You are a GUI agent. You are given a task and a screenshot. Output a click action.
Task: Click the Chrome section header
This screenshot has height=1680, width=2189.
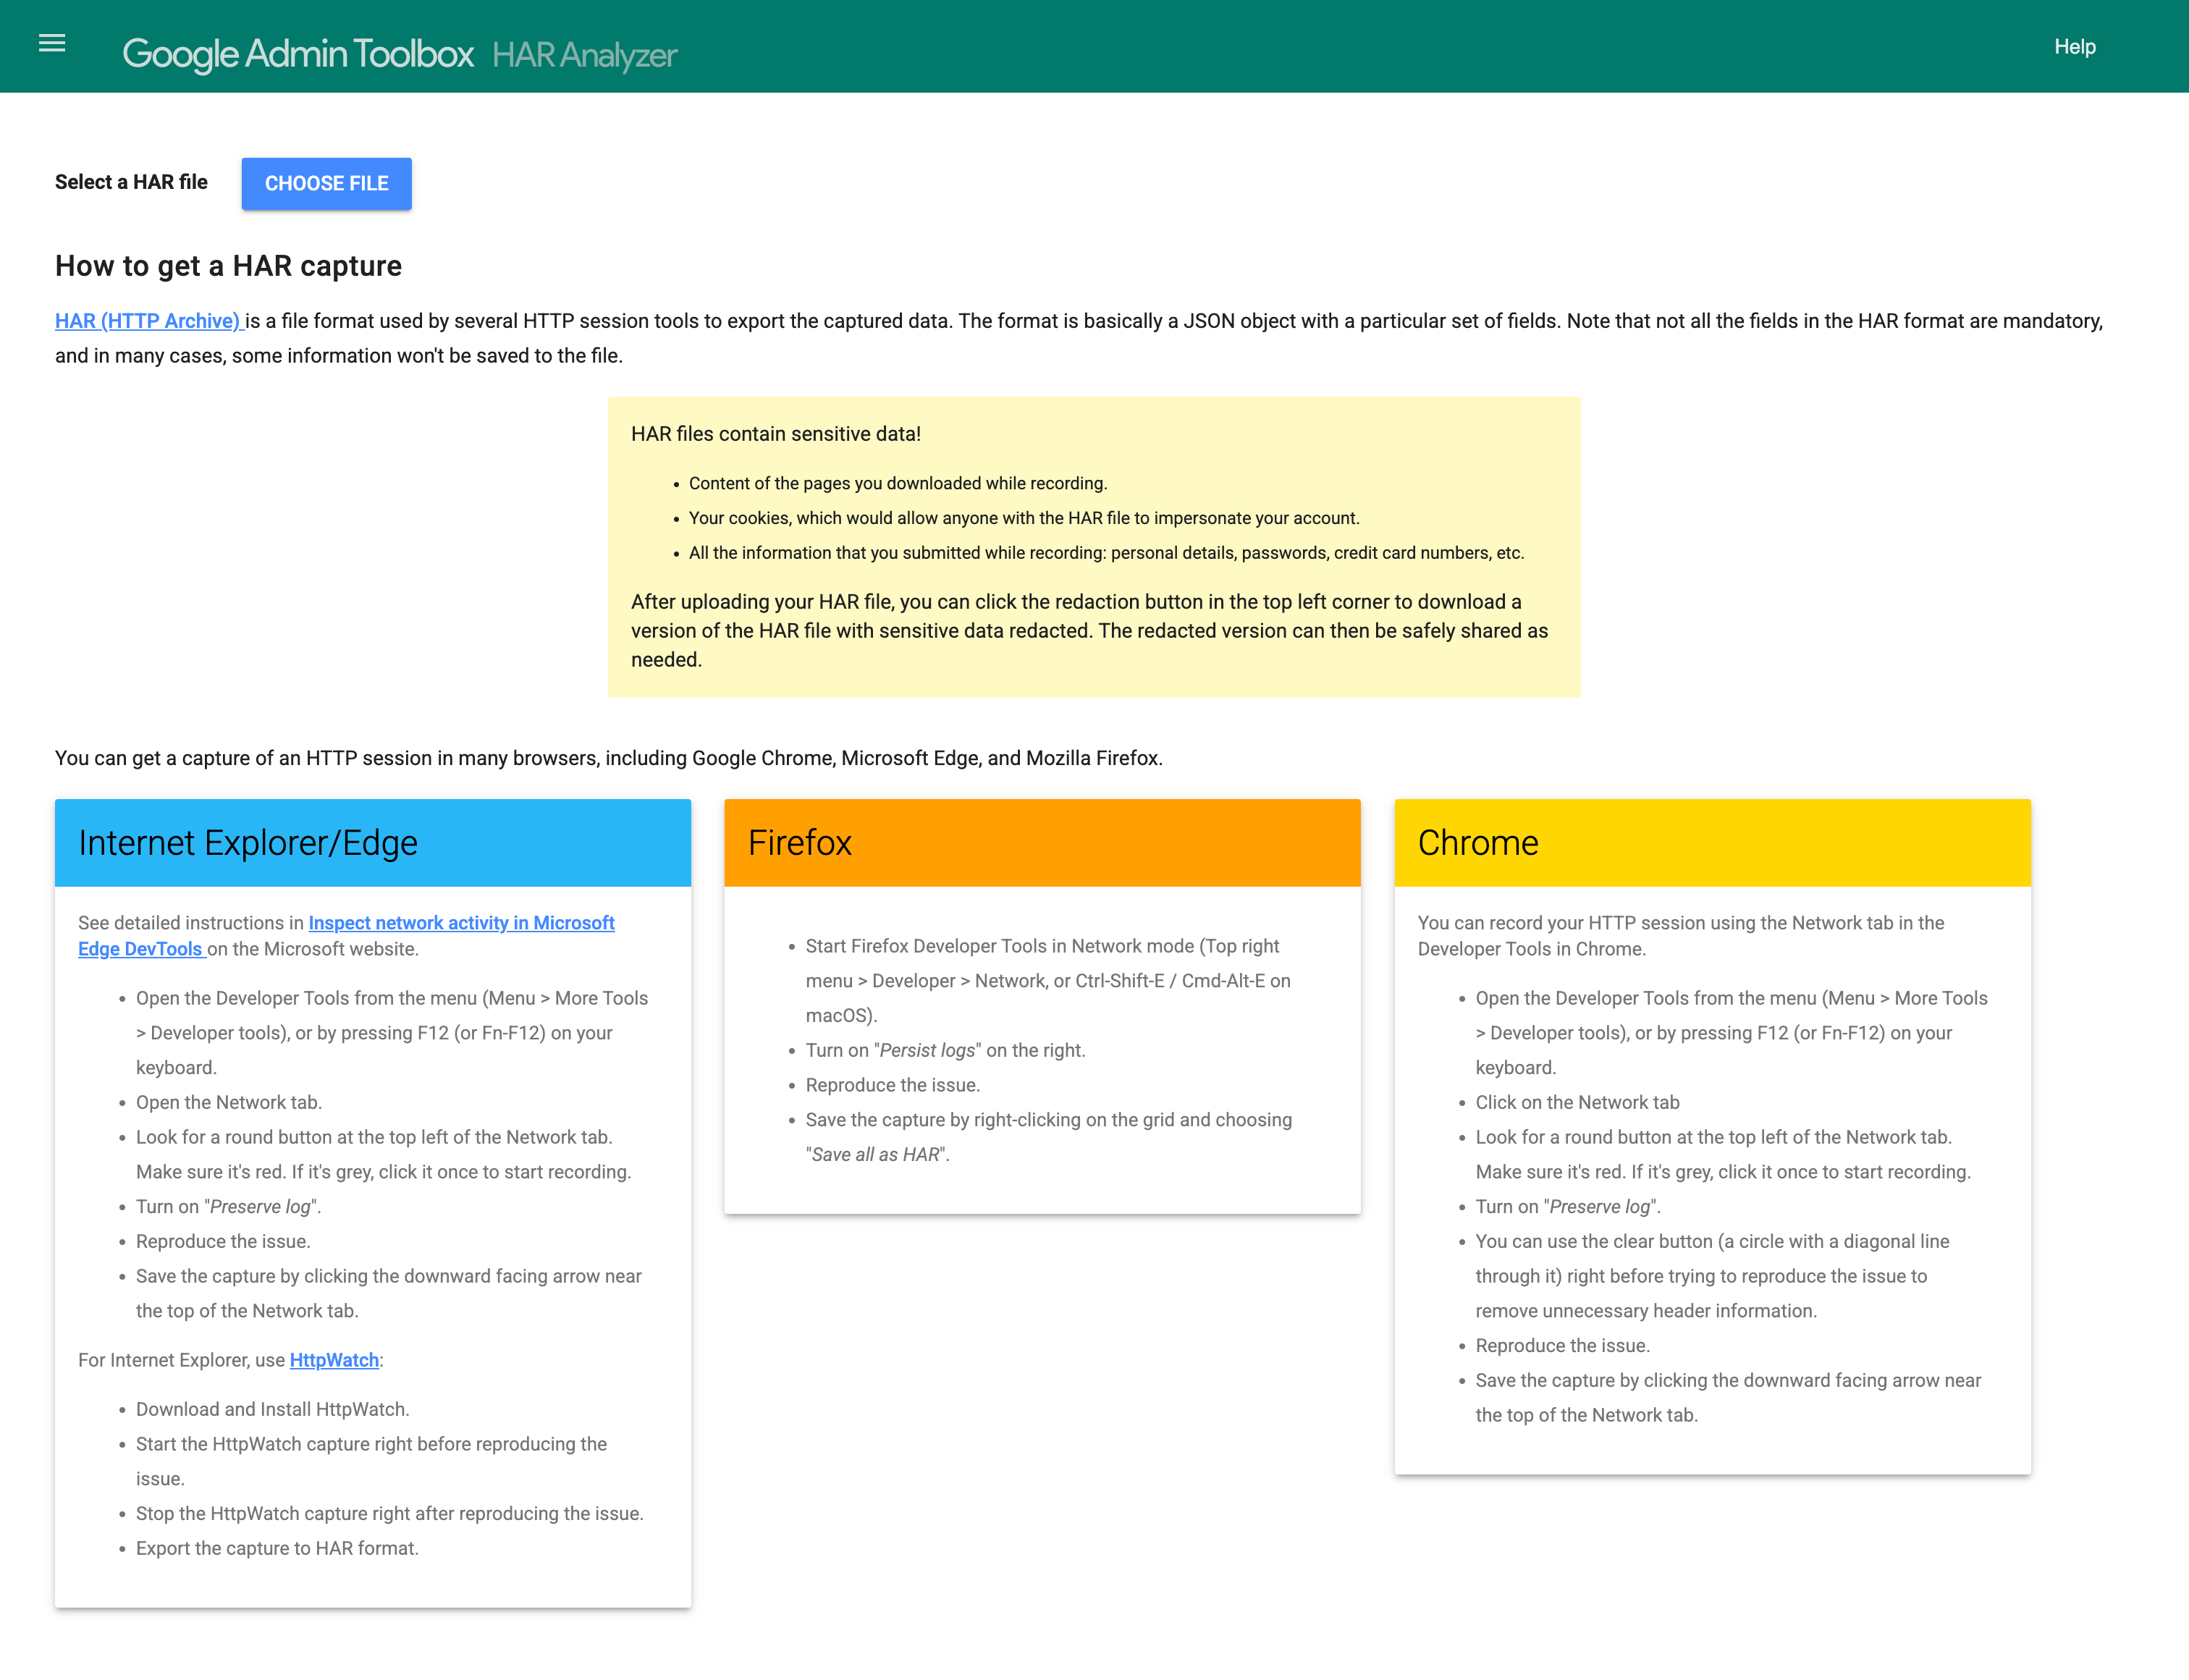[x=1478, y=842]
